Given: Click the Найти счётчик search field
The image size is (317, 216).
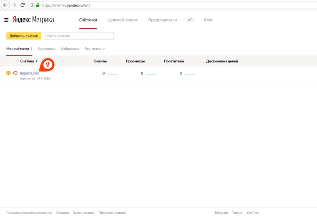Looking at the screenshot, I should pos(79,36).
